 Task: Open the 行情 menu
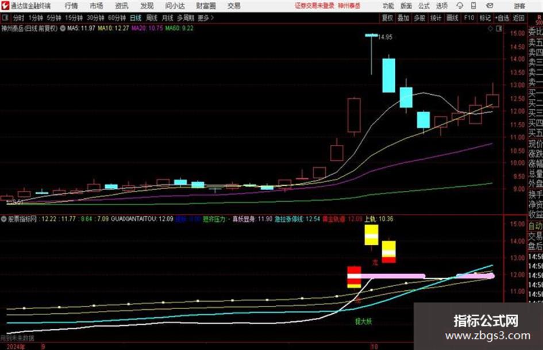(71, 6)
